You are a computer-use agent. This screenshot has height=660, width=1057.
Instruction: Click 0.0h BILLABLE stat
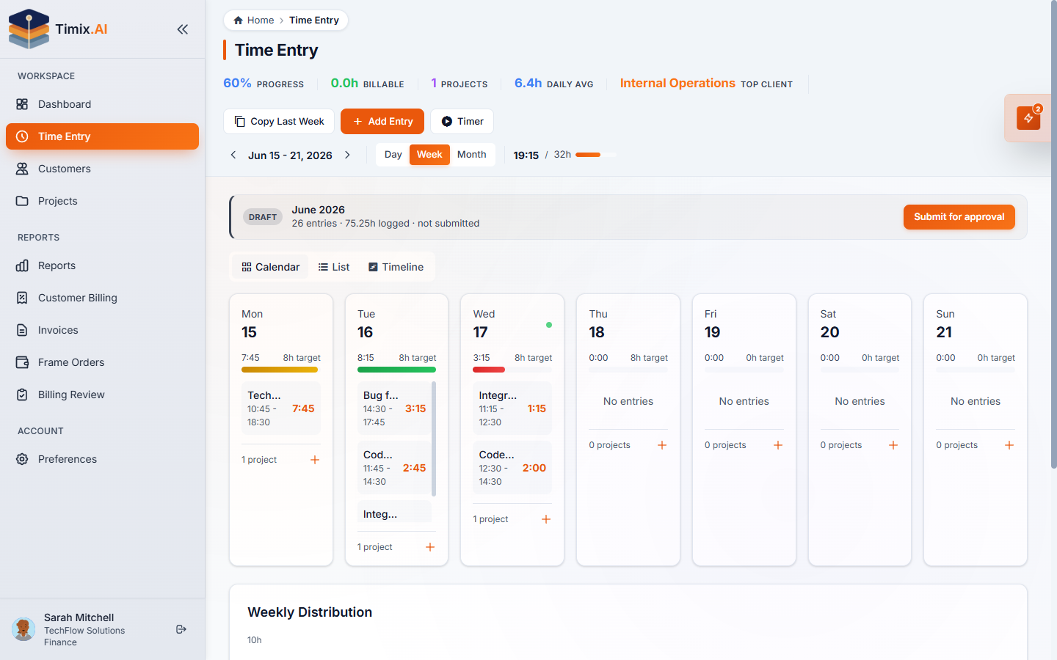tap(367, 84)
